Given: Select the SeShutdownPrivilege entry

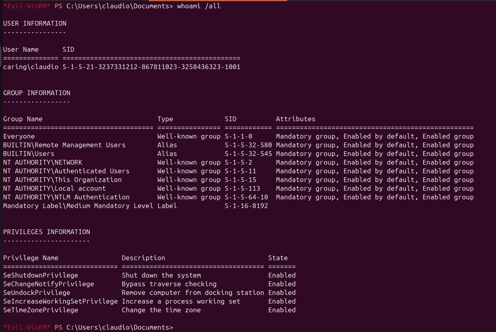Looking at the screenshot, I should click(41, 276).
